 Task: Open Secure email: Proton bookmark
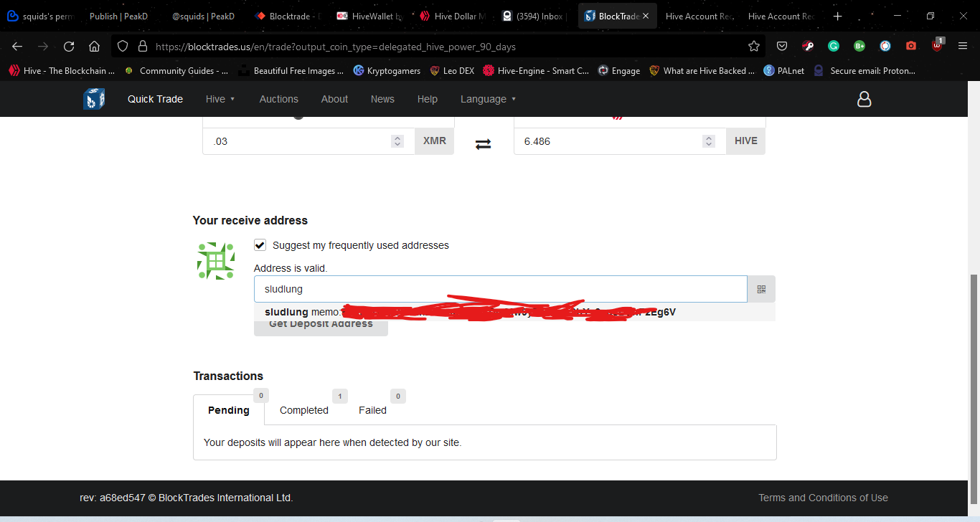point(864,70)
